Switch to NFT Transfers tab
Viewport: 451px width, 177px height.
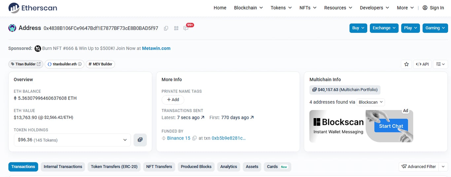click(159, 166)
